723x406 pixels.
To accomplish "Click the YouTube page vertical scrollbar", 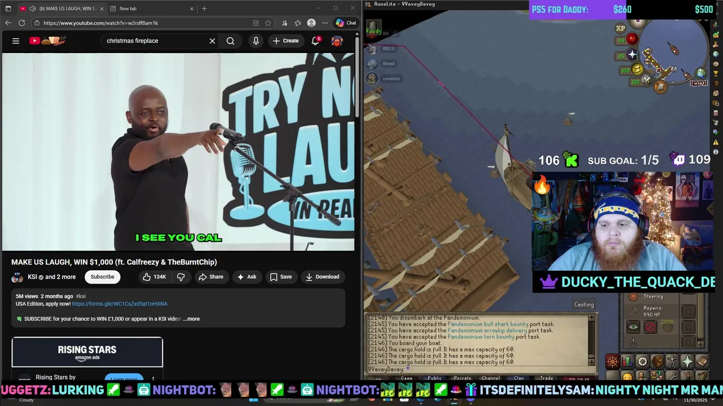I will [x=357, y=76].
